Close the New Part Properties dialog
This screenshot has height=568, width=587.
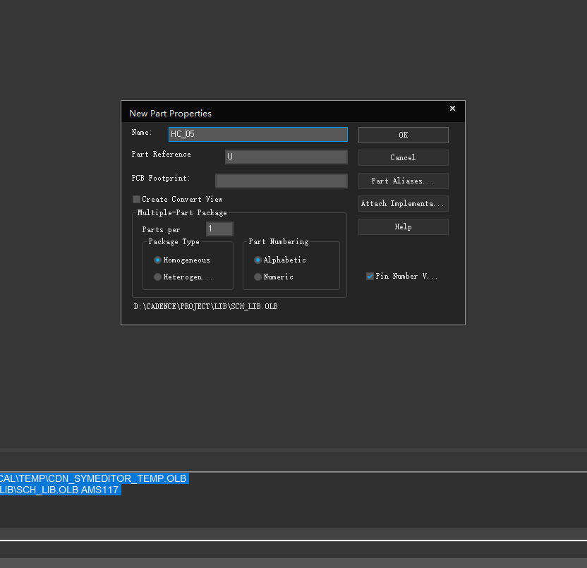point(452,108)
